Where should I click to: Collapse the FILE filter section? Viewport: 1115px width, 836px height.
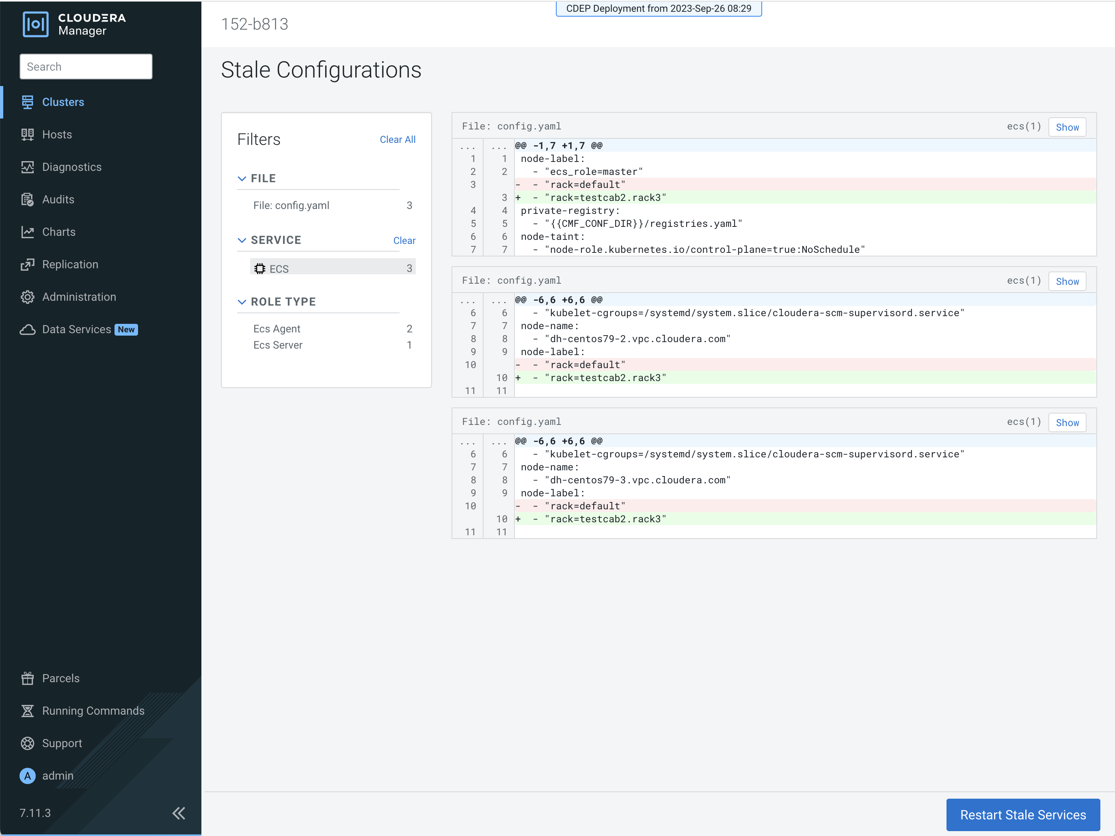click(x=242, y=179)
